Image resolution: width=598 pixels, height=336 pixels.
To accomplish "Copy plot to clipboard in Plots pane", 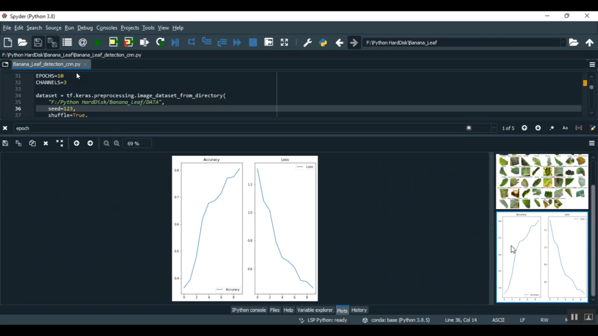I will pos(32,143).
